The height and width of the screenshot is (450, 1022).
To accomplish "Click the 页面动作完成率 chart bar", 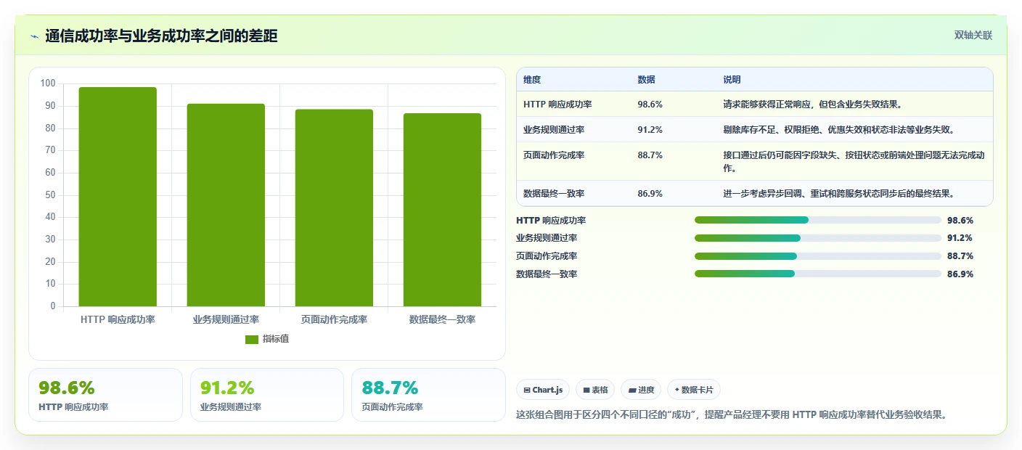I will [x=334, y=208].
